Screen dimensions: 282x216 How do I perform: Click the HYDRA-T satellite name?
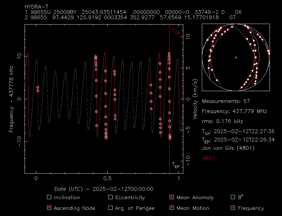tap(37, 7)
